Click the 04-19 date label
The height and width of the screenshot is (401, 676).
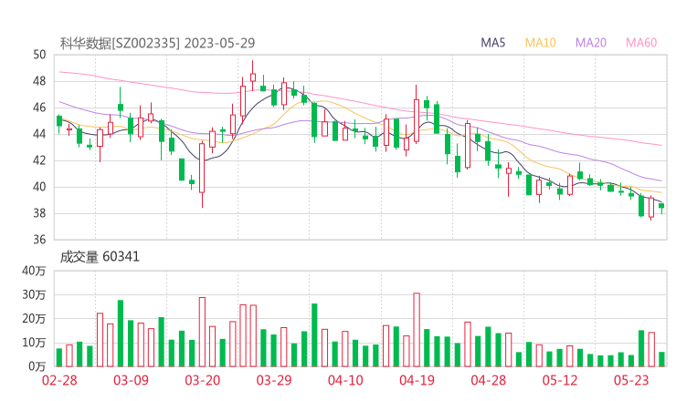tap(417, 380)
